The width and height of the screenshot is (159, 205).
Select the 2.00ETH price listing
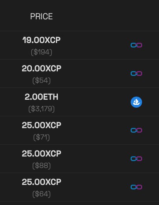tap(41, 97)
